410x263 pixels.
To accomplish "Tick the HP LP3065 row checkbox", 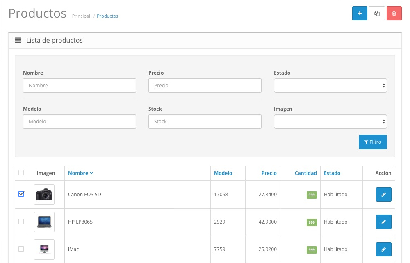I will tap(21, 222).
